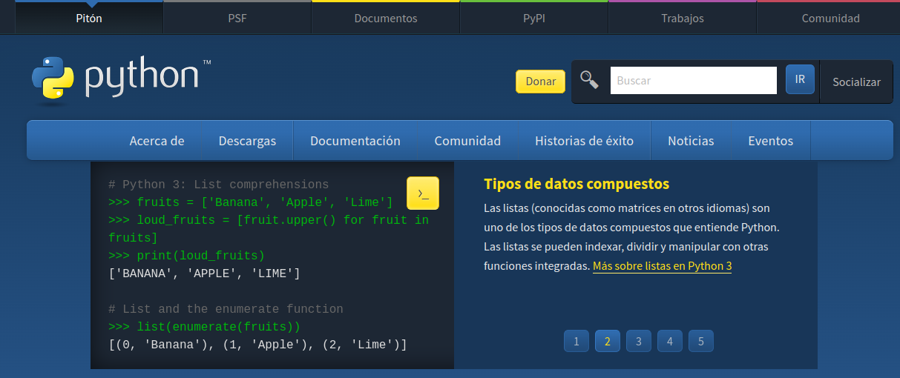
Task: Open the Descargas menu
Action: coord(247,141)
